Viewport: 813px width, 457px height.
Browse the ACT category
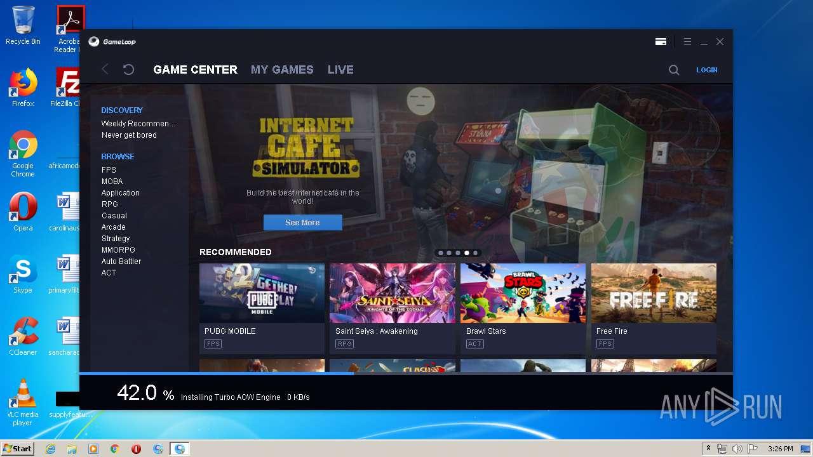pyautogui.click(x=109, y=273)
